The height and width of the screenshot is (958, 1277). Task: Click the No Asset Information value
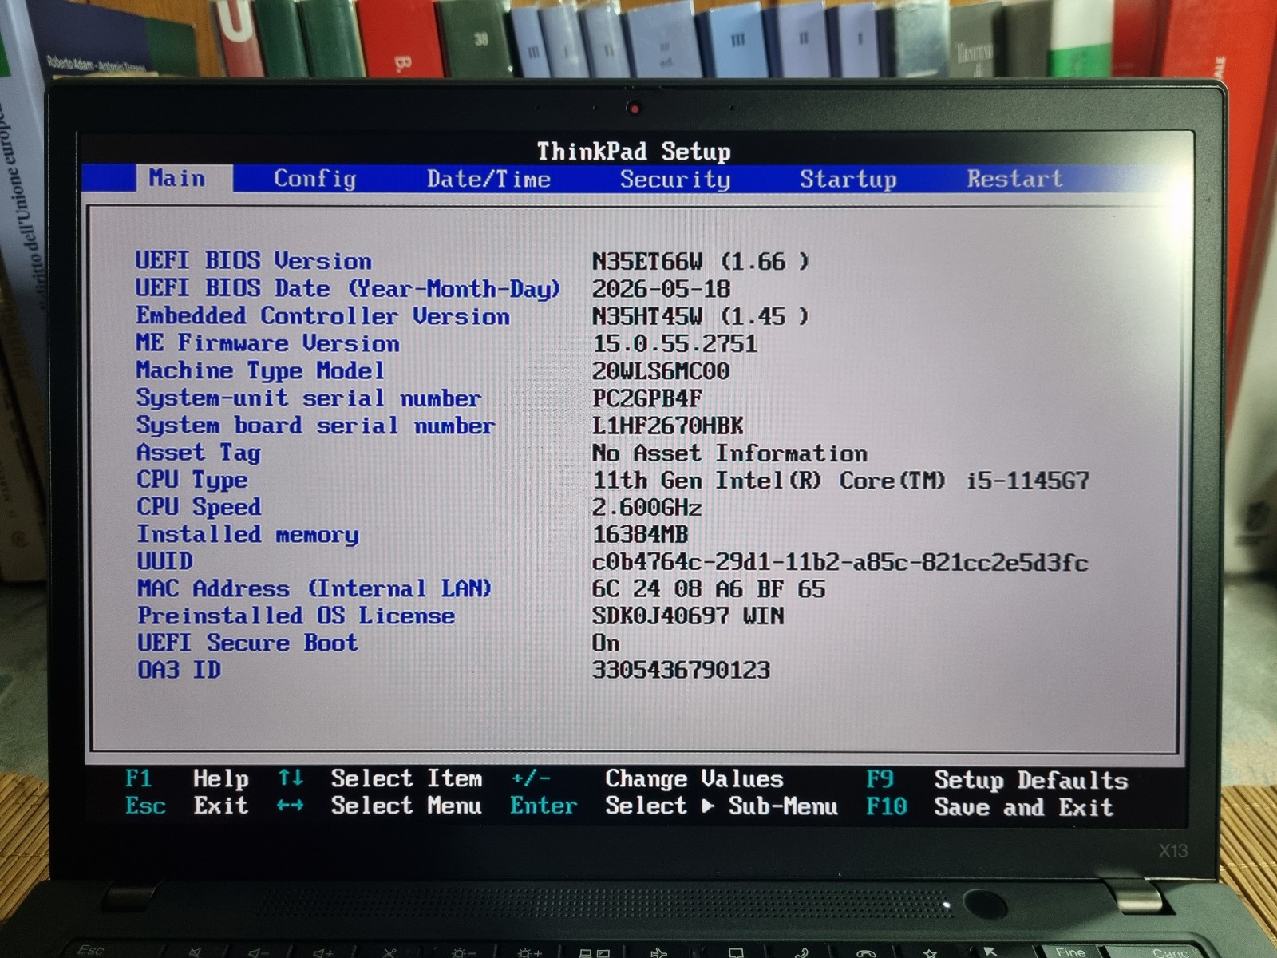click(729, 453)
